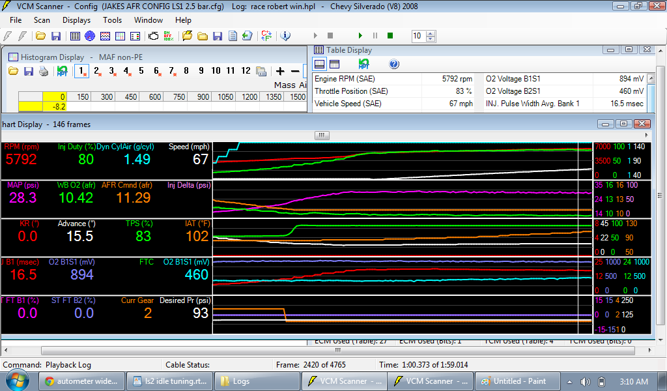Click the minus button in histogram toolbar
The image size is (667, 391).
(x=295, y=71)
